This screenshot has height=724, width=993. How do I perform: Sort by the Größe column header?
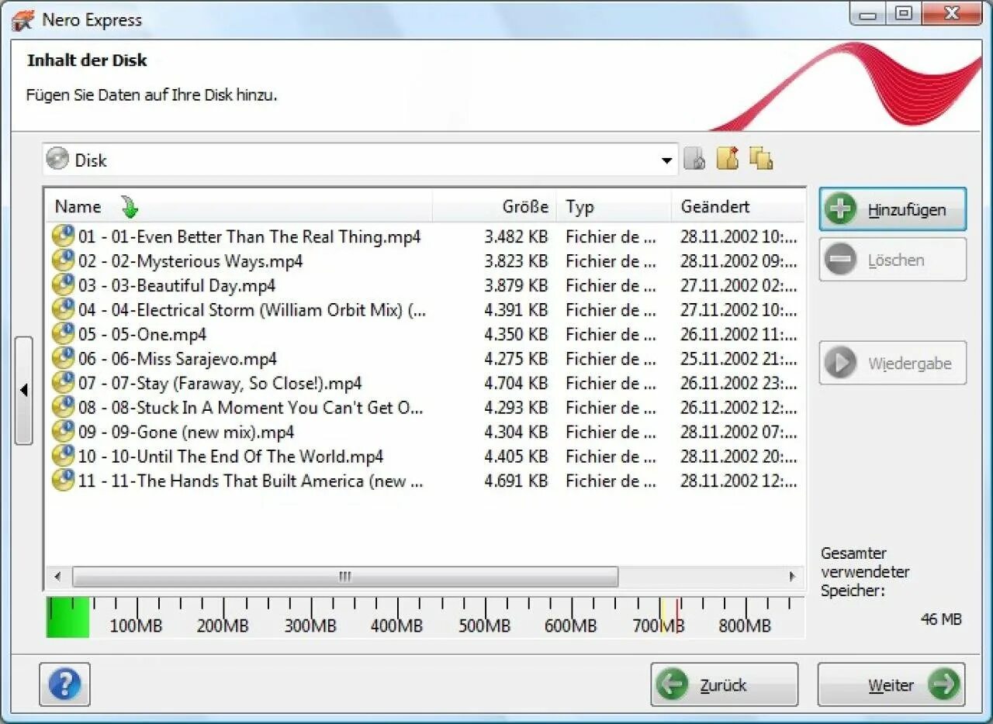coord(494,207)
